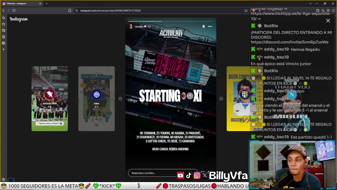This screenshot has width=337, height=190.
Task: Bookmark this page with the bookmark icon
Action: coord(70,11)
